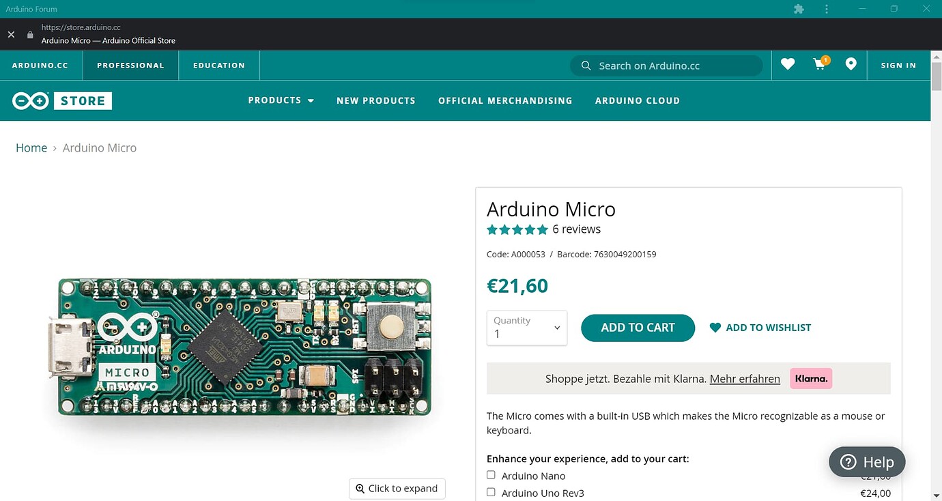Select the NEW PRODUCTS menu item
Screen dimensions: 942x501
(375, 100)
